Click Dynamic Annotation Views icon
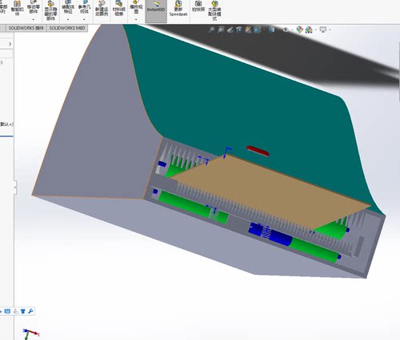This screenshot has width=400, height=340. [x=248, y=30]
